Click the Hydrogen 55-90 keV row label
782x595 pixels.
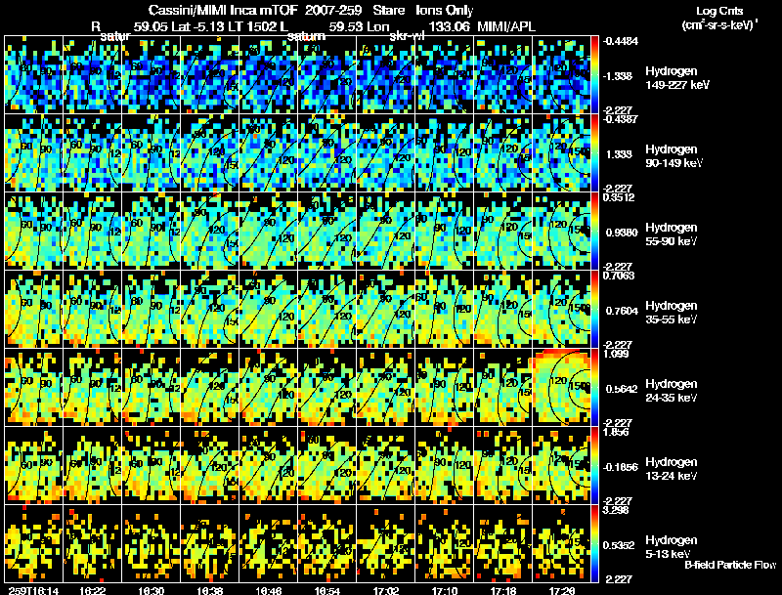[672, 234]
